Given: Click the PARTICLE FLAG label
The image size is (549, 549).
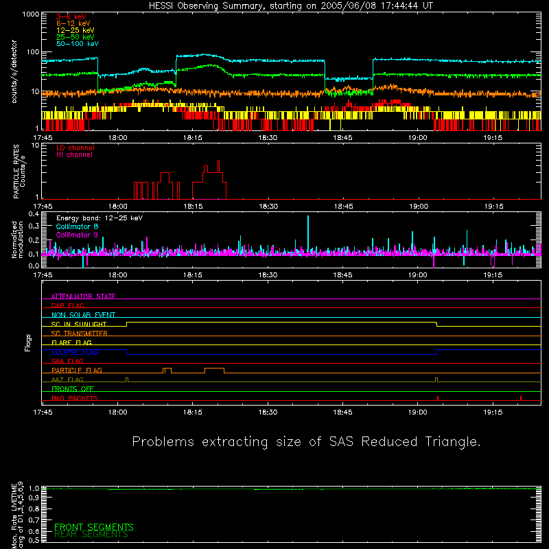Looking at the screenshot, I should click(77, 370).
